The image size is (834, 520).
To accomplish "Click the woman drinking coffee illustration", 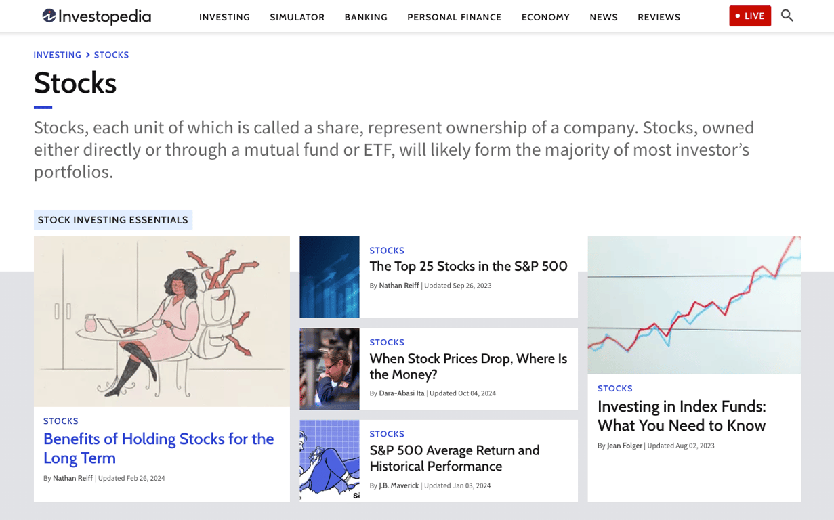I will click(161, 320).
